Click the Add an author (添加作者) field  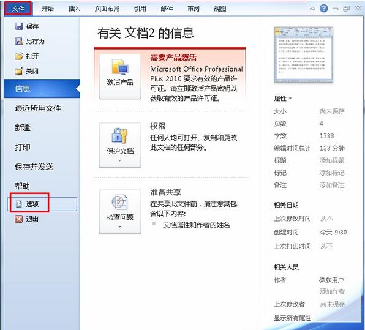pos(332,291)
